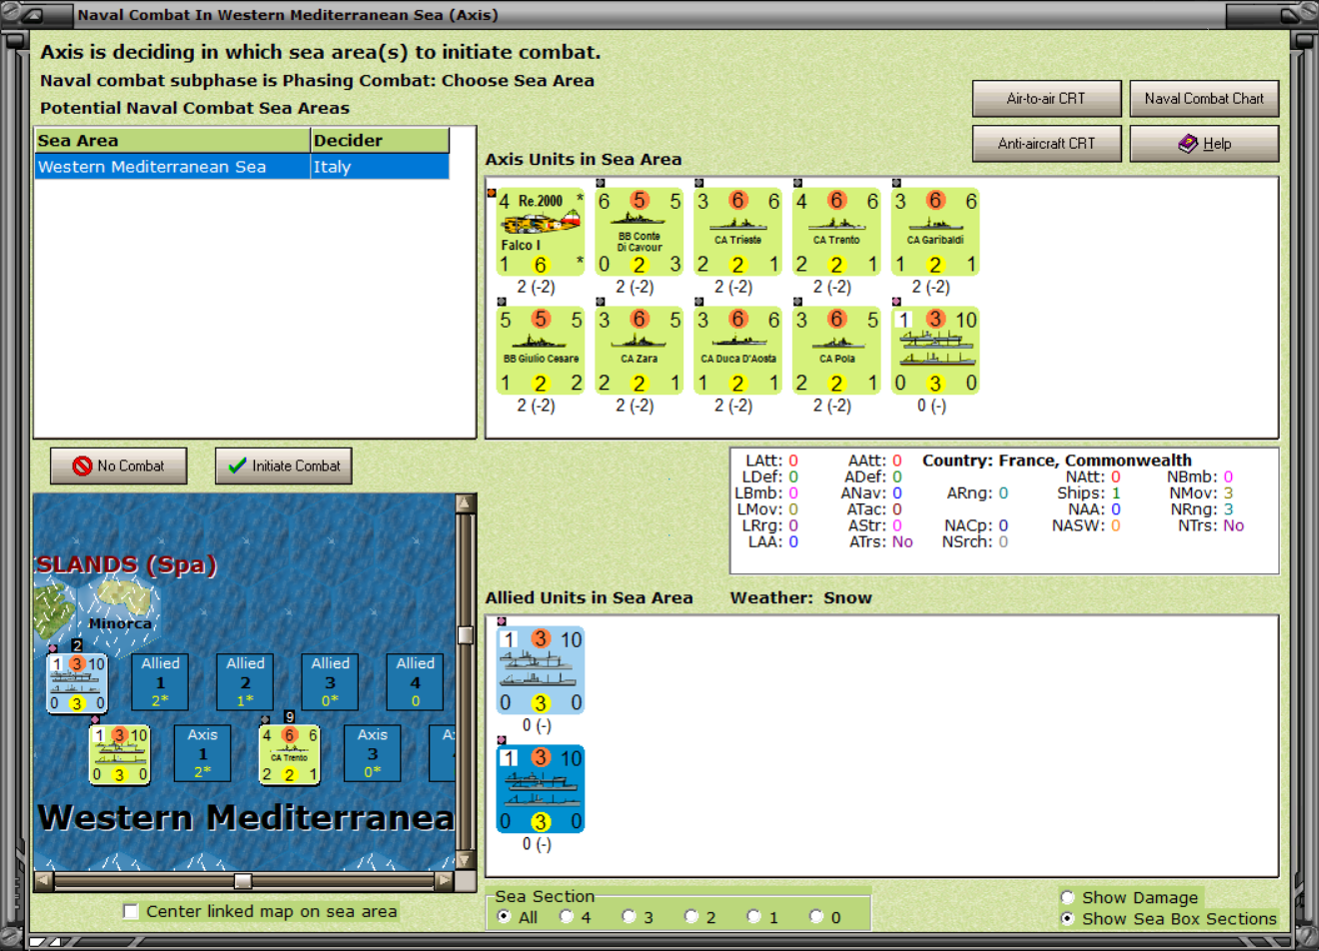Select sea section 2 radio button
1319x951 pixels.
click(691, 917)
